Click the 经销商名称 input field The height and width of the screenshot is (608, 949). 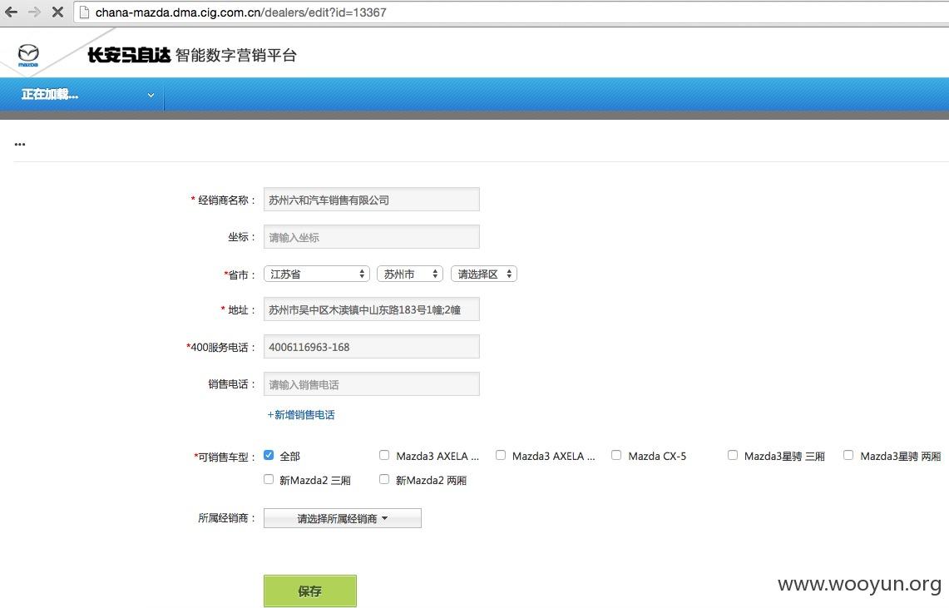tap(372, 200)
